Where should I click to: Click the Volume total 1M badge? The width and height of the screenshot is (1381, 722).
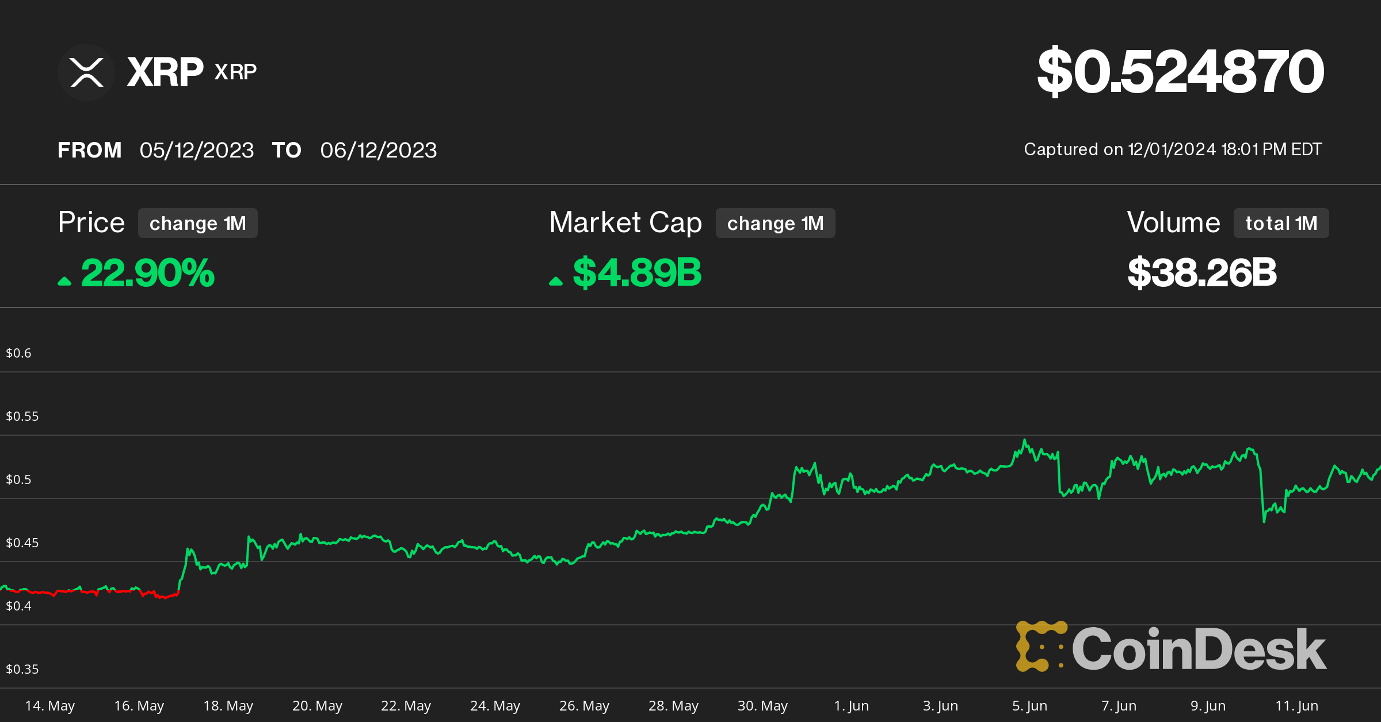[x=1281, y=223]
